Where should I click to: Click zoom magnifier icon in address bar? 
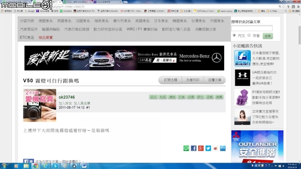point(280,7)
